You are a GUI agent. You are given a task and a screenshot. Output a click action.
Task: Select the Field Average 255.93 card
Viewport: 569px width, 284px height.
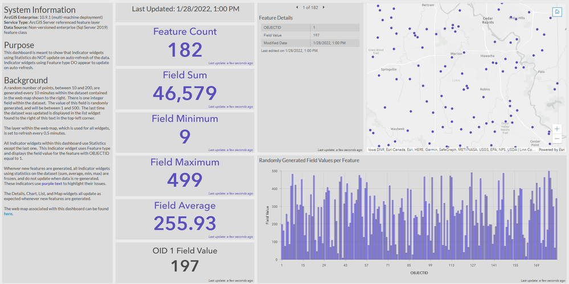[x=185, y=219]
